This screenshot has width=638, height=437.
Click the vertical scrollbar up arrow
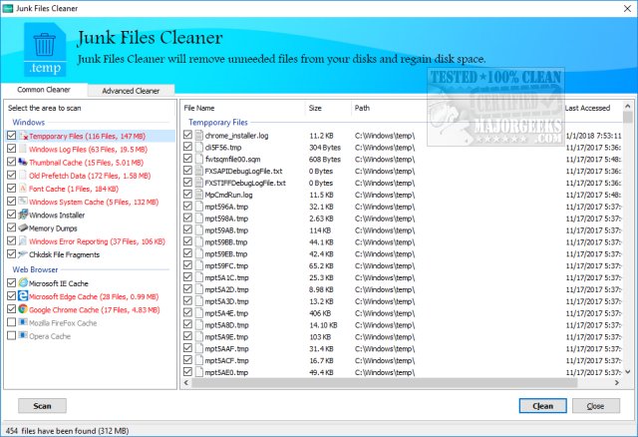628,107
